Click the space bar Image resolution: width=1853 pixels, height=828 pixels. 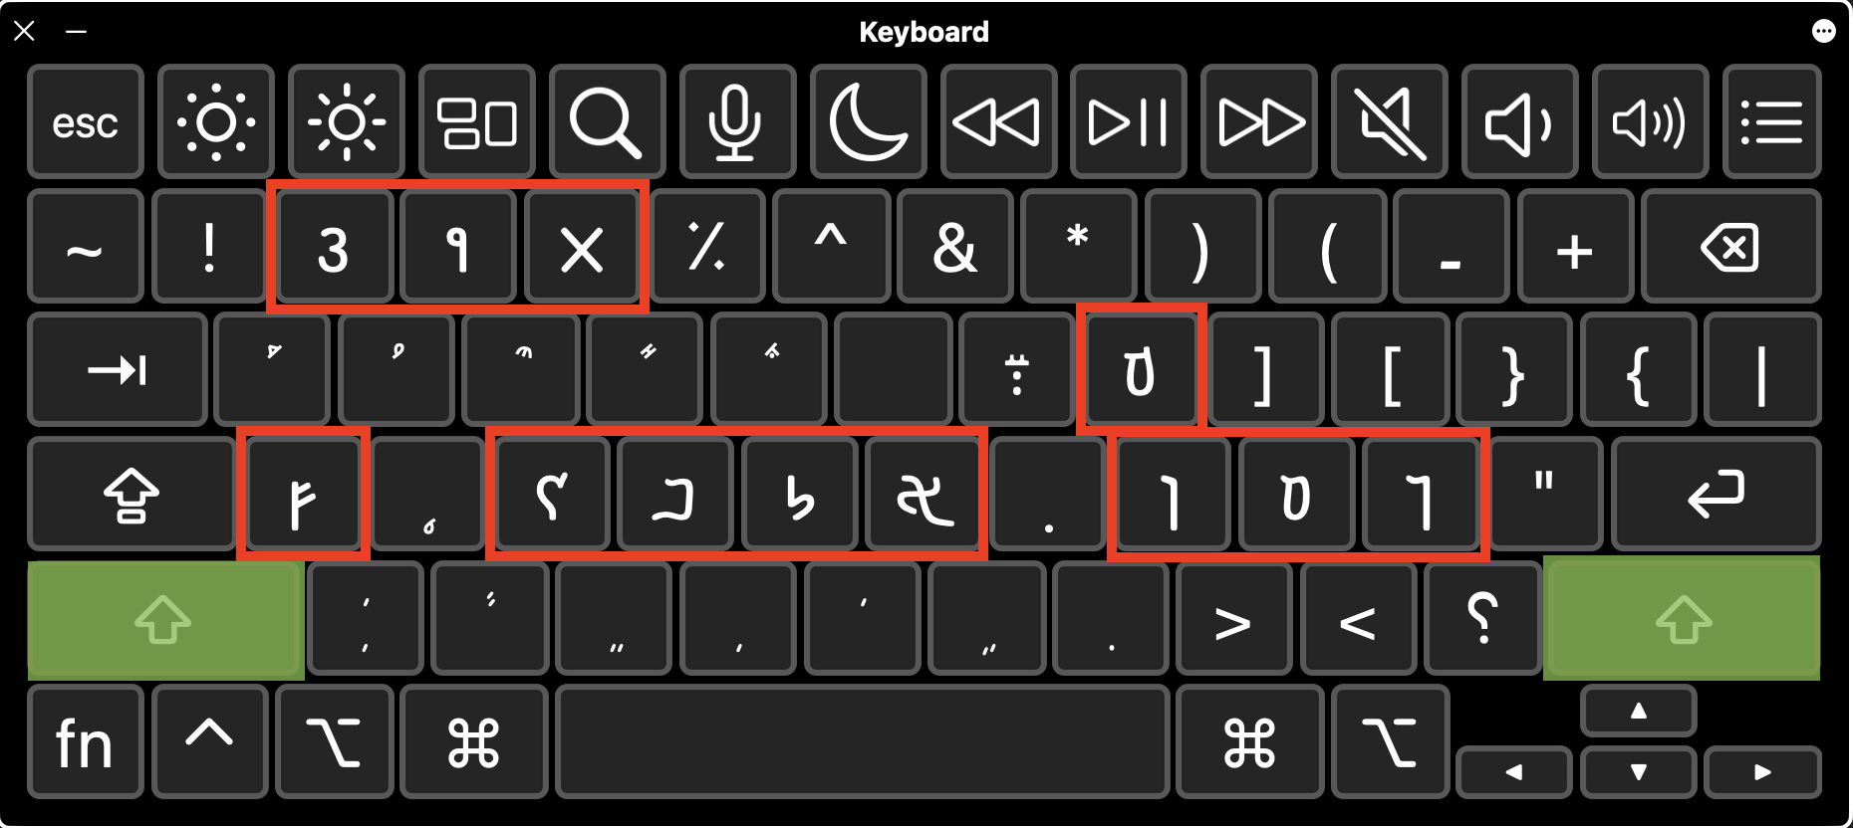[x=863, y=742]
